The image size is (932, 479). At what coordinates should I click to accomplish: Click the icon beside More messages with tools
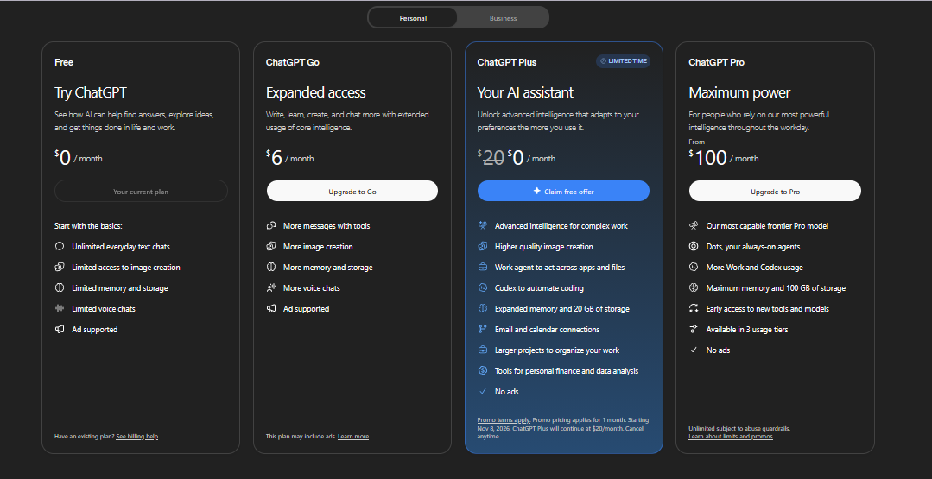point(271,225)
